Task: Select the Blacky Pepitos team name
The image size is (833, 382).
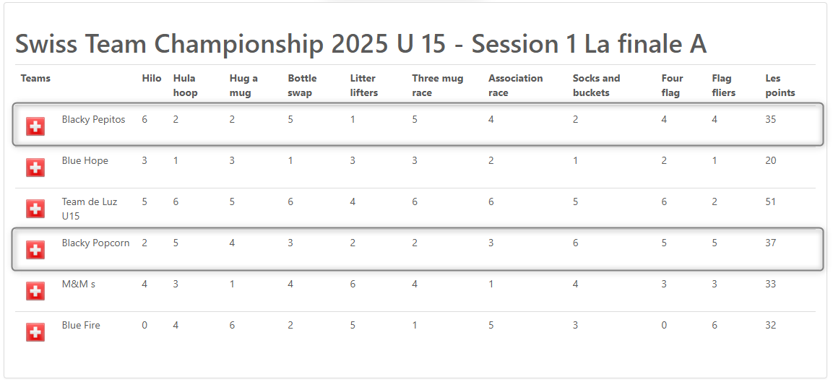Action: [x=93, y=120]
